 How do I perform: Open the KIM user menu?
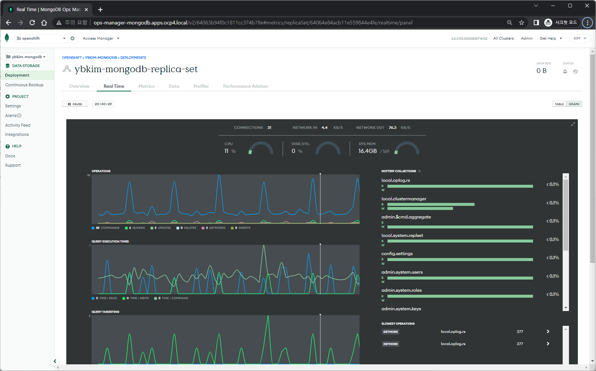580,39
